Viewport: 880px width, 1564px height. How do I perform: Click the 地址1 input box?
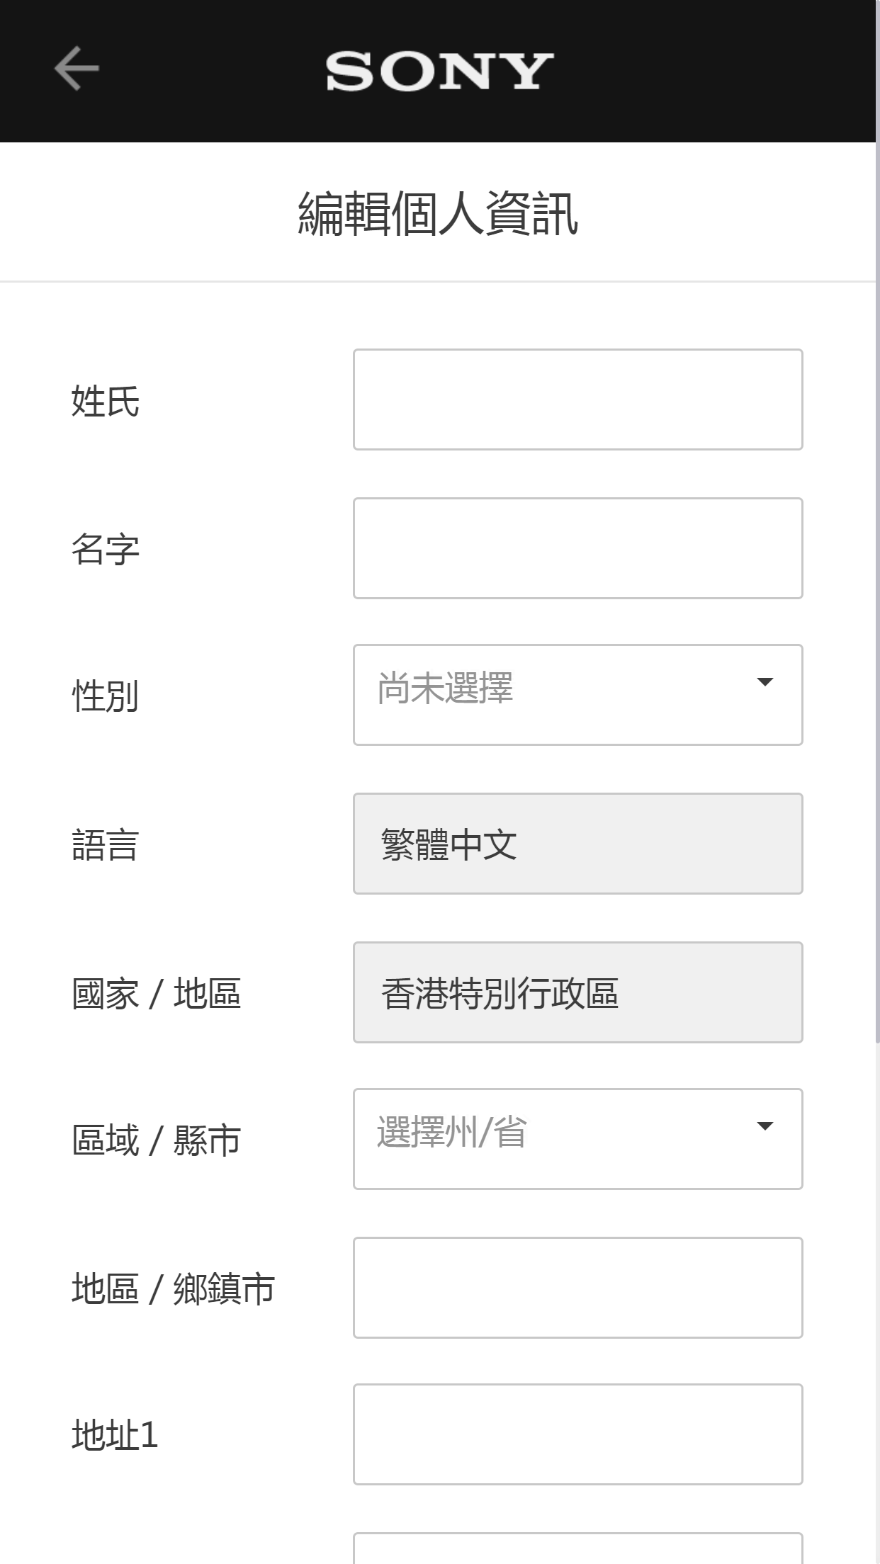pos(577,1433)
